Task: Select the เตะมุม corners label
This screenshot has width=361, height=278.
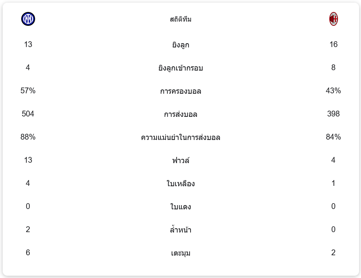Action: pyautogui.click(x=180, y=253)
